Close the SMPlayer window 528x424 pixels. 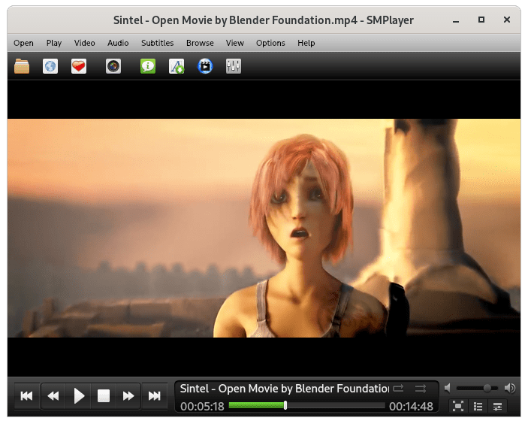pyautogui.click(x=507, y=20)
